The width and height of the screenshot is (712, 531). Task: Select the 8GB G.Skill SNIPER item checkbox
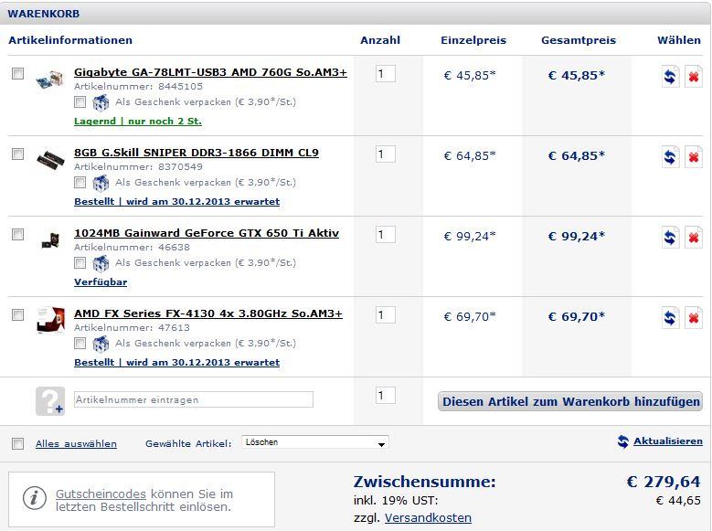click(x=17, y=154)
